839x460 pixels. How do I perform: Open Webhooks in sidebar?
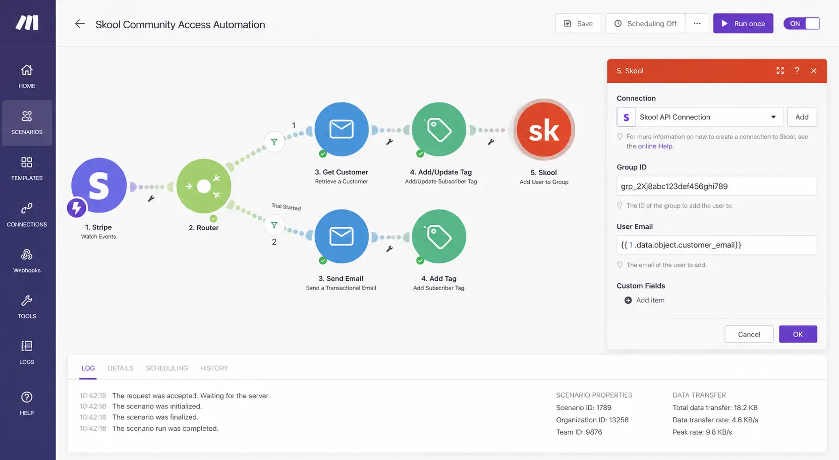coord(27,261)
